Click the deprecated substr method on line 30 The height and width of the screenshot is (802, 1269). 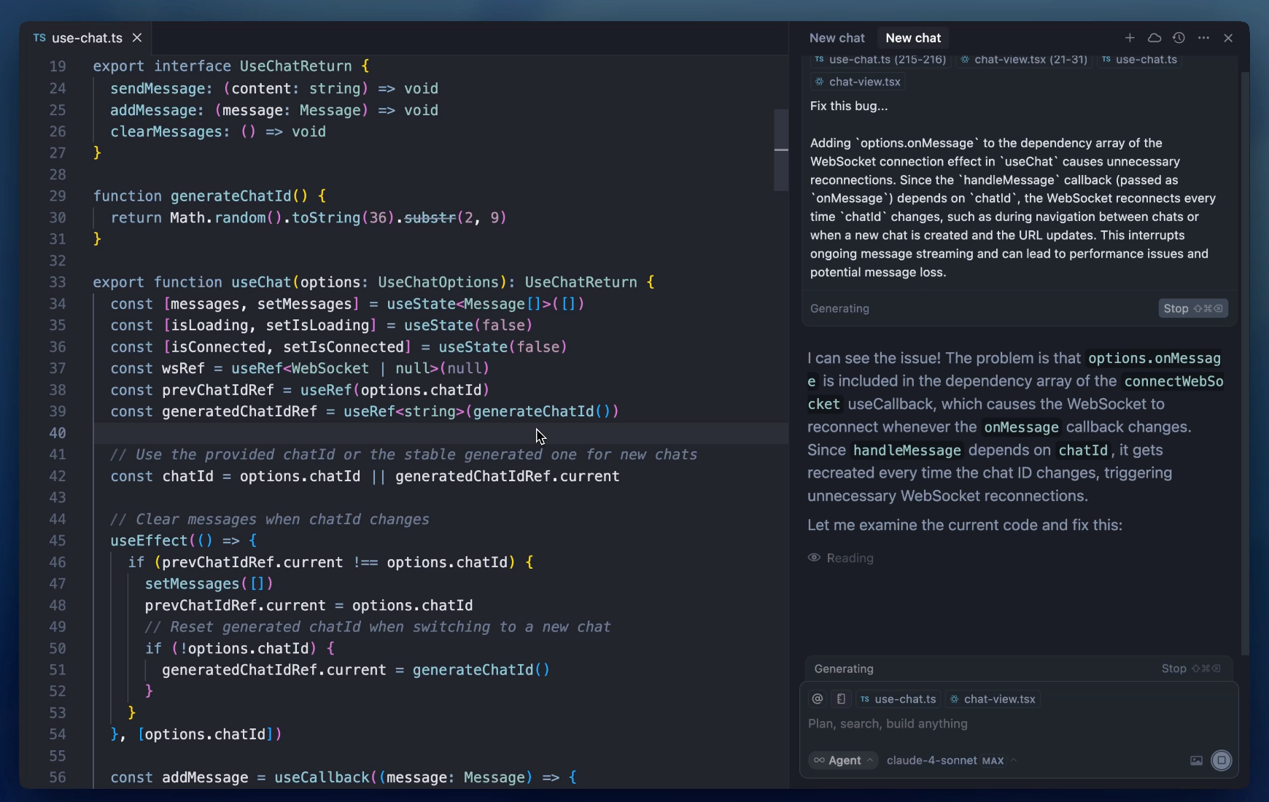(x=430, y=218)
